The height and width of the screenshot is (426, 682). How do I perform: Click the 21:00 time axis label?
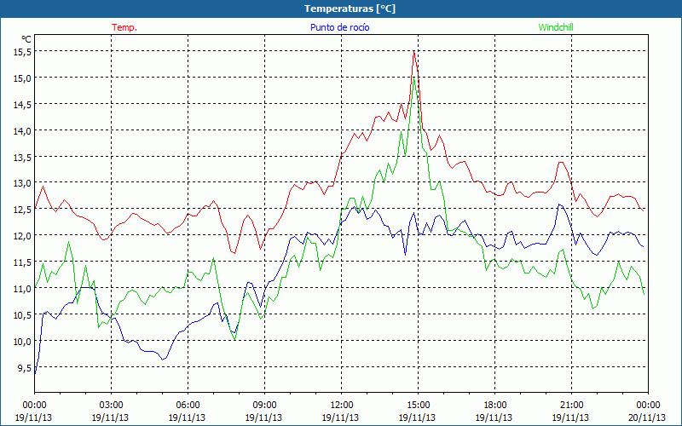point(571,406)
